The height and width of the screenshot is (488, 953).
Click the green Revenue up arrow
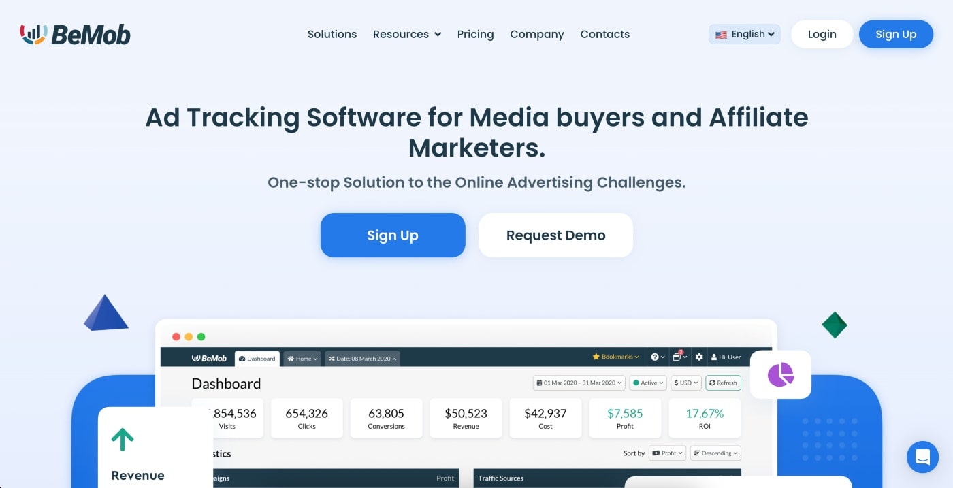[x=123, y=440]
